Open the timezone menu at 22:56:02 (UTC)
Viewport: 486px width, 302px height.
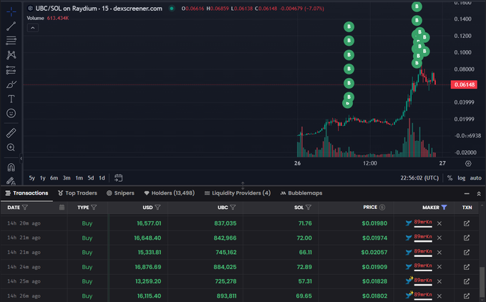click(x=419, y=177)
